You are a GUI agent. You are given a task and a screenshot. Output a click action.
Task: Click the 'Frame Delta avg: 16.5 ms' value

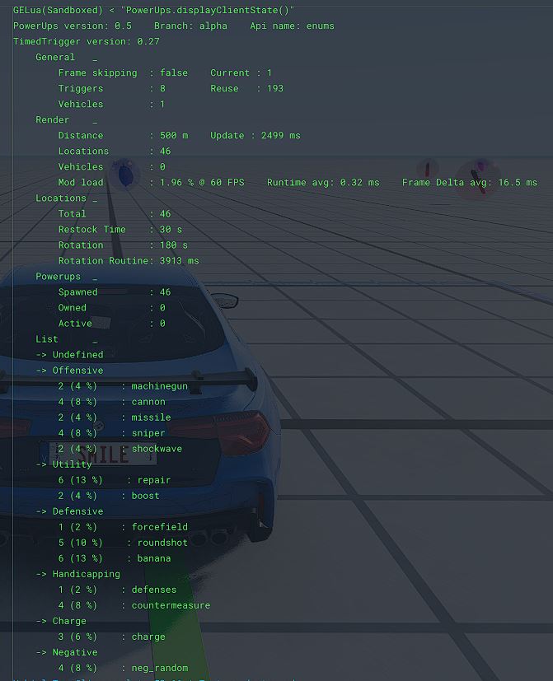tap(470, 182)
